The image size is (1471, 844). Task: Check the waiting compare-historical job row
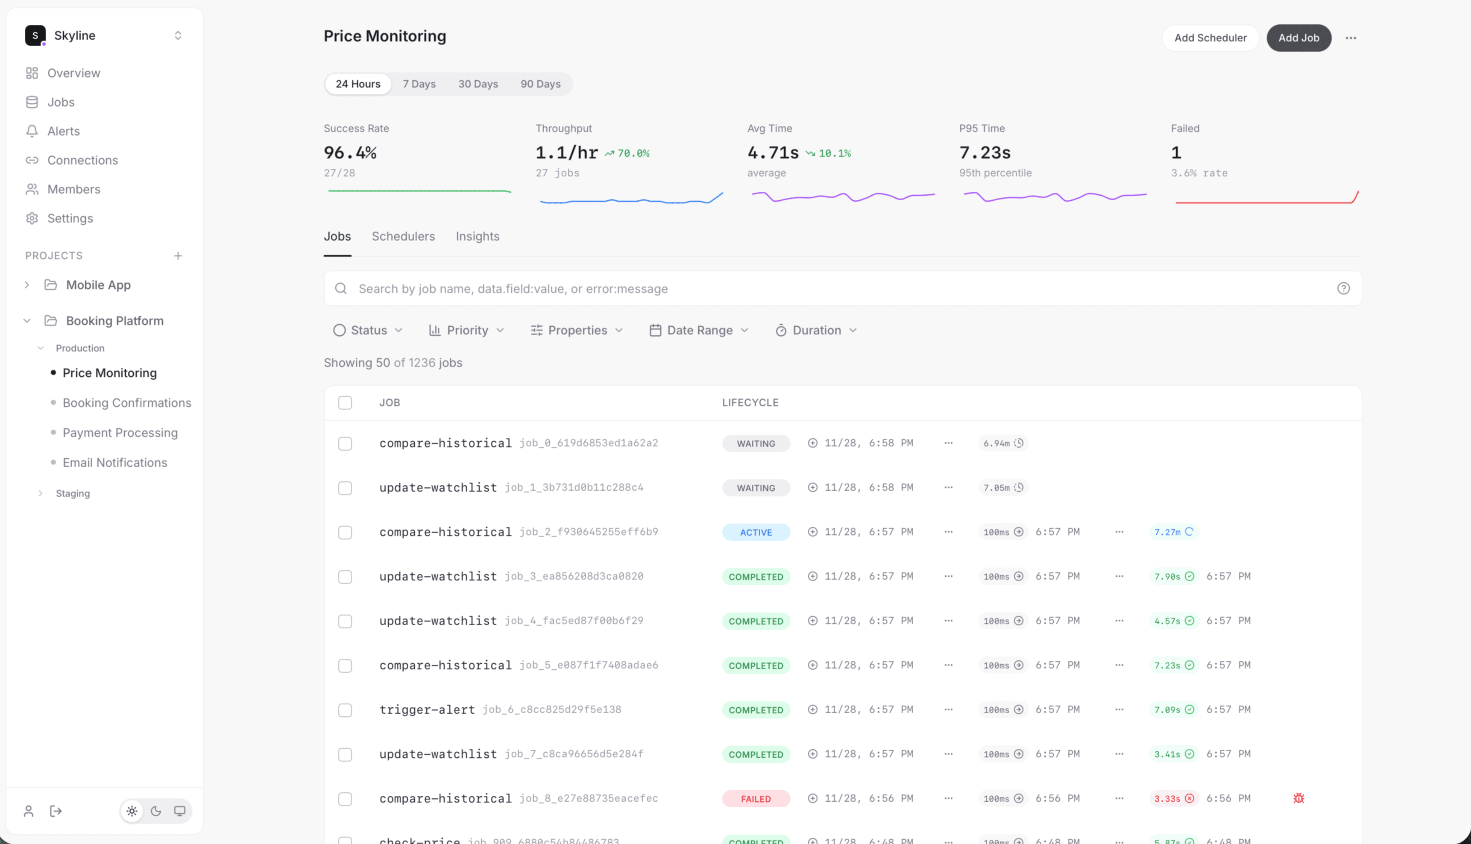point(345,443)
